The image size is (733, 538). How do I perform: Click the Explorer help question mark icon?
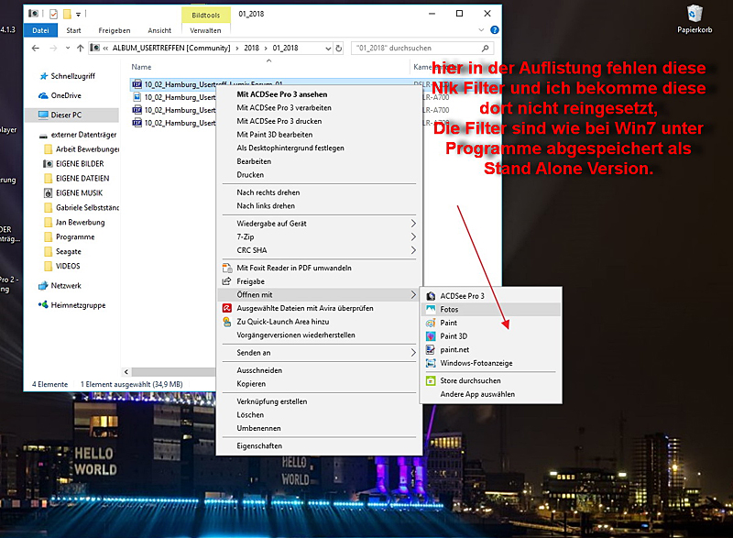click(495, 30)
